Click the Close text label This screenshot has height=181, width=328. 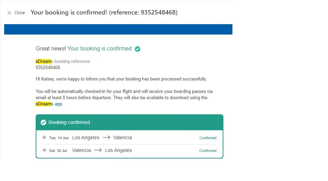tap(19, 13)
